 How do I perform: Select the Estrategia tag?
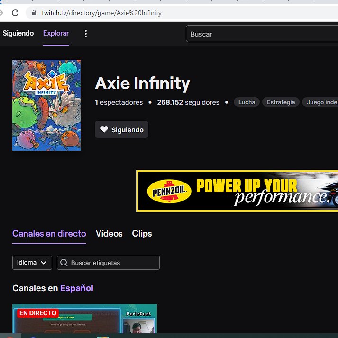281,102
